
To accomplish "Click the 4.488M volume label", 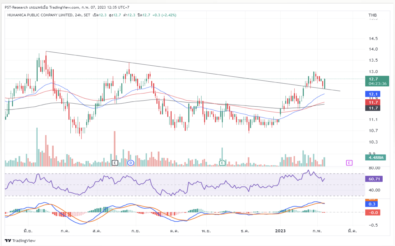I will tap(376, 158).
